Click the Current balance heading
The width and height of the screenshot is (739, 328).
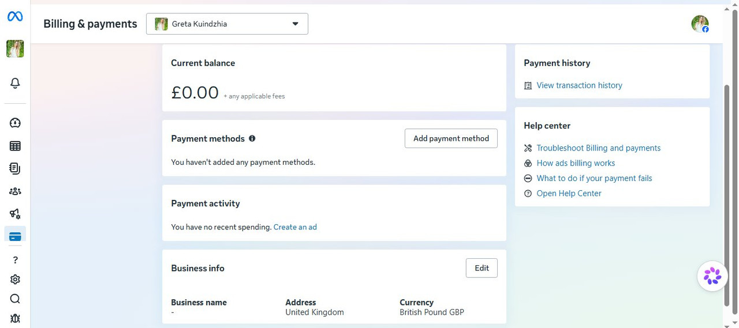pyautogui.click(x=203, y=63)
